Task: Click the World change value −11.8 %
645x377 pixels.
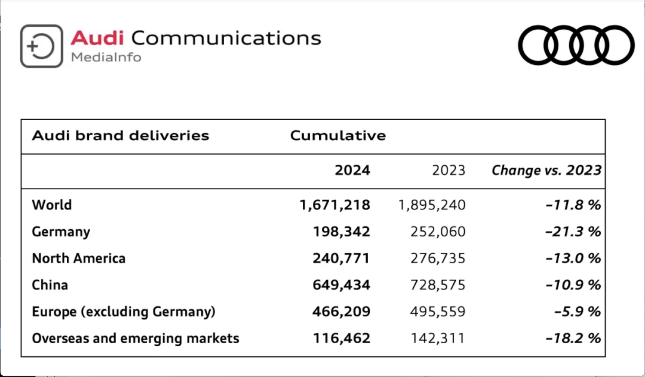Action: 573,205
